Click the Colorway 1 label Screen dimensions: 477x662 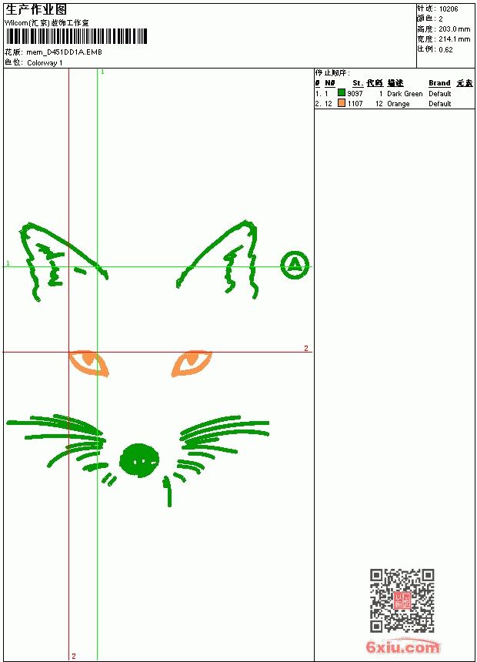pos(45,63)
